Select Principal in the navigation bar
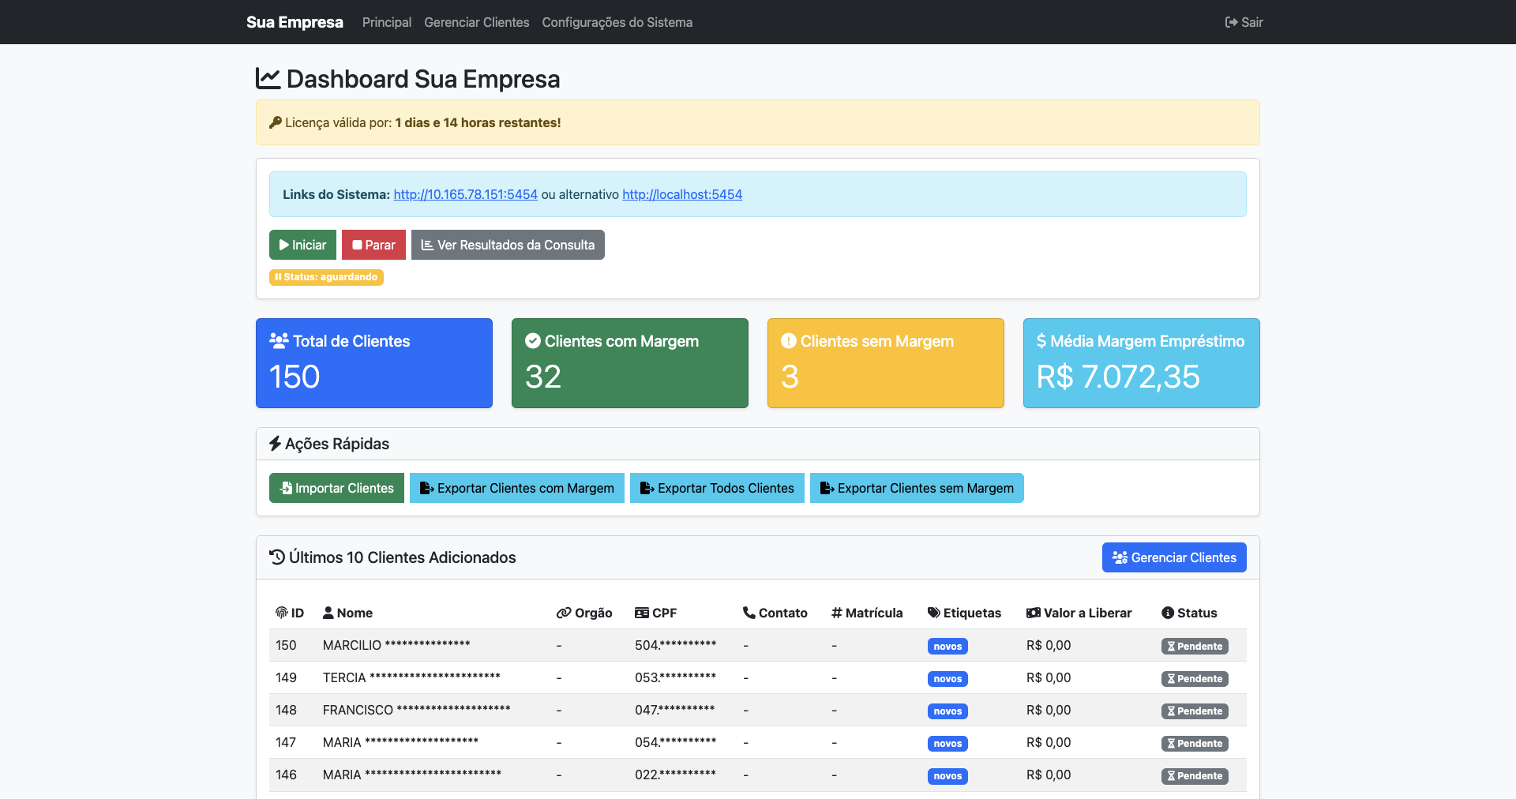1516x799 pixels. tap(386, 22)
